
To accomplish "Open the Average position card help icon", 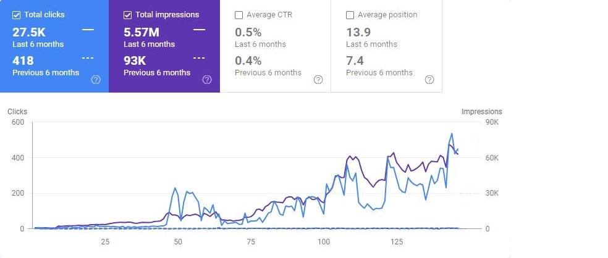I will pyautogui.click(x=429, y=80).
